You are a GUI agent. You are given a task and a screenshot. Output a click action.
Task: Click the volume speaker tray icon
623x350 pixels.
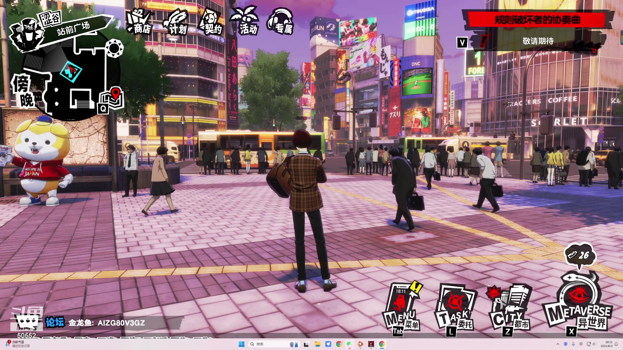pos(594,344)
